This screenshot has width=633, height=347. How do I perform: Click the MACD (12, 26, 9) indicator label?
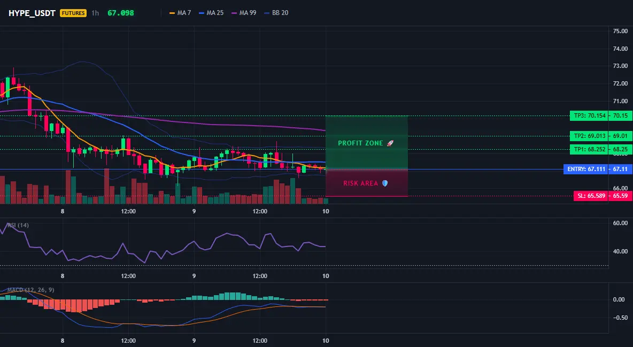pyautogui.click(x=30, y=290)
